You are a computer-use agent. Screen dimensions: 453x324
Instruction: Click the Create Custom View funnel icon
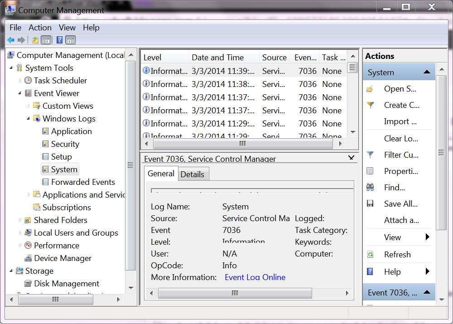pyautogui.click(x=370, y=105)
